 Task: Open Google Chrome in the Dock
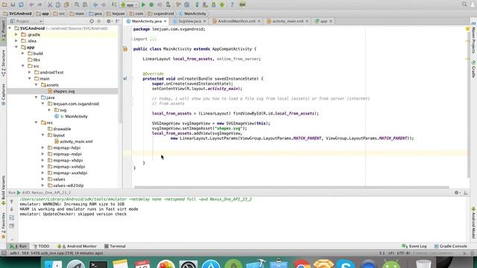click(301, 264)
